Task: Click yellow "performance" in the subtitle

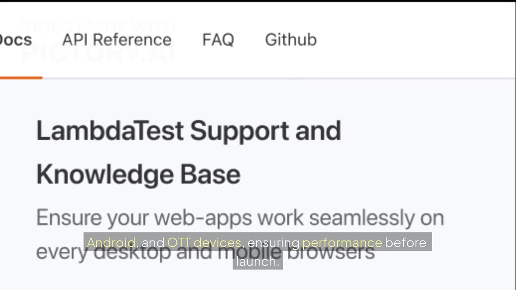Action: [x=342, y=242]
